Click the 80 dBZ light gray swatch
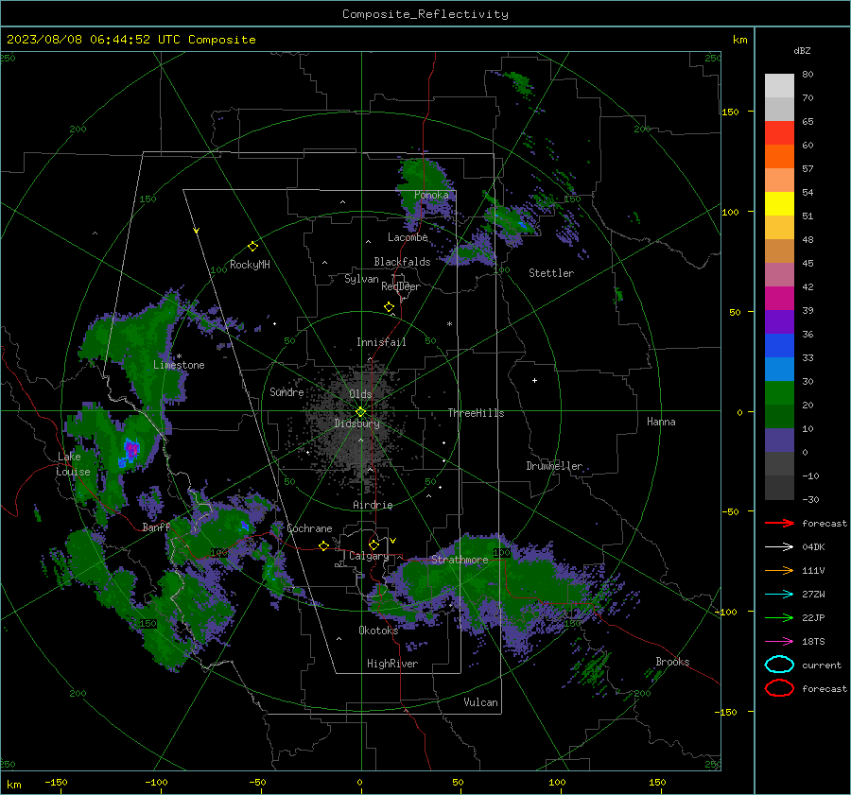851x795 pixels. (x=779, y=86)
